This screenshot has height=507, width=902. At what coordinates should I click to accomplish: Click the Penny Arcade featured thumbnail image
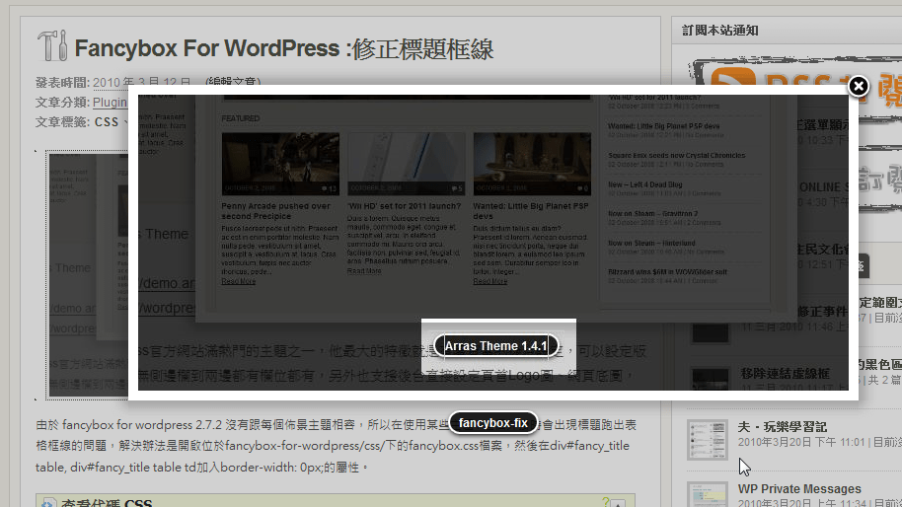280,164
